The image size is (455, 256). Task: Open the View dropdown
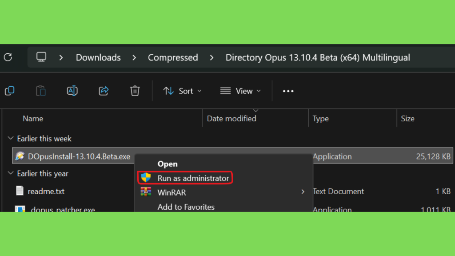pos(240,91)
